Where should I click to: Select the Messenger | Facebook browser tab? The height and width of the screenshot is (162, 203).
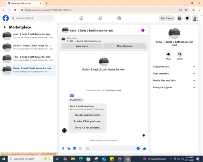pyautogui.click(x=25, y=3)
